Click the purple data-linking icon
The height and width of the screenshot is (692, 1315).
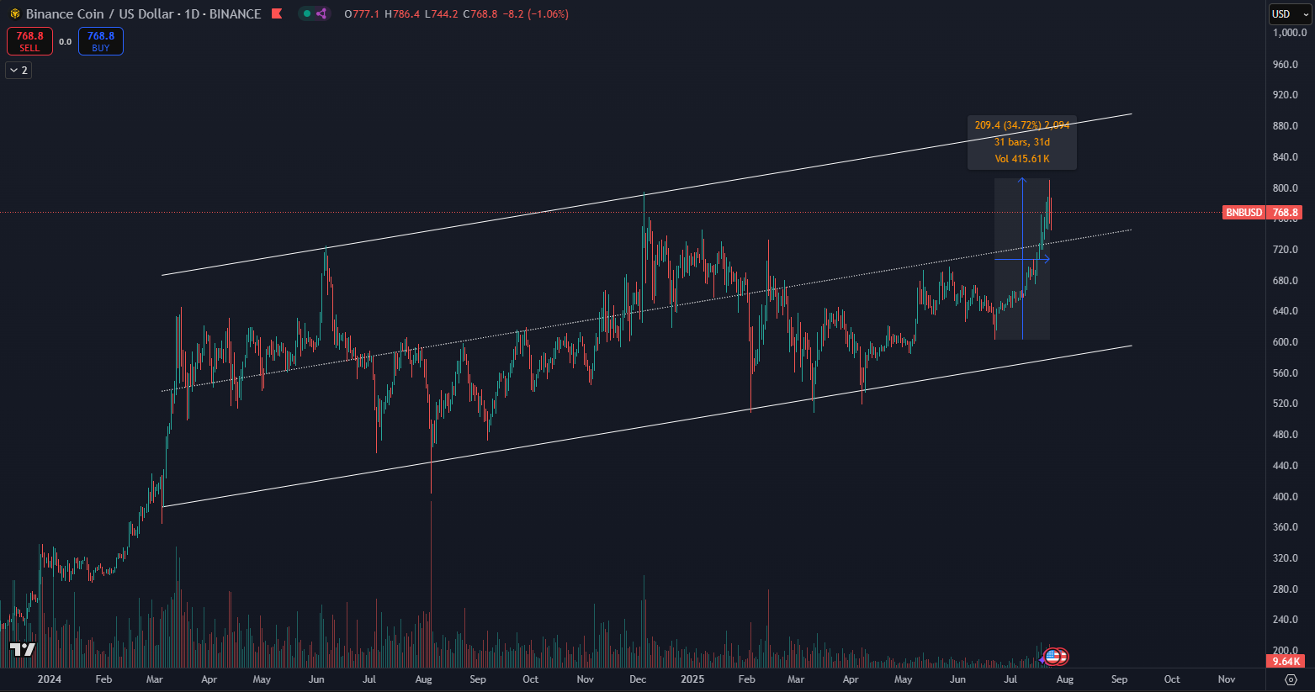pyautogui.click(x=321, y=13)
